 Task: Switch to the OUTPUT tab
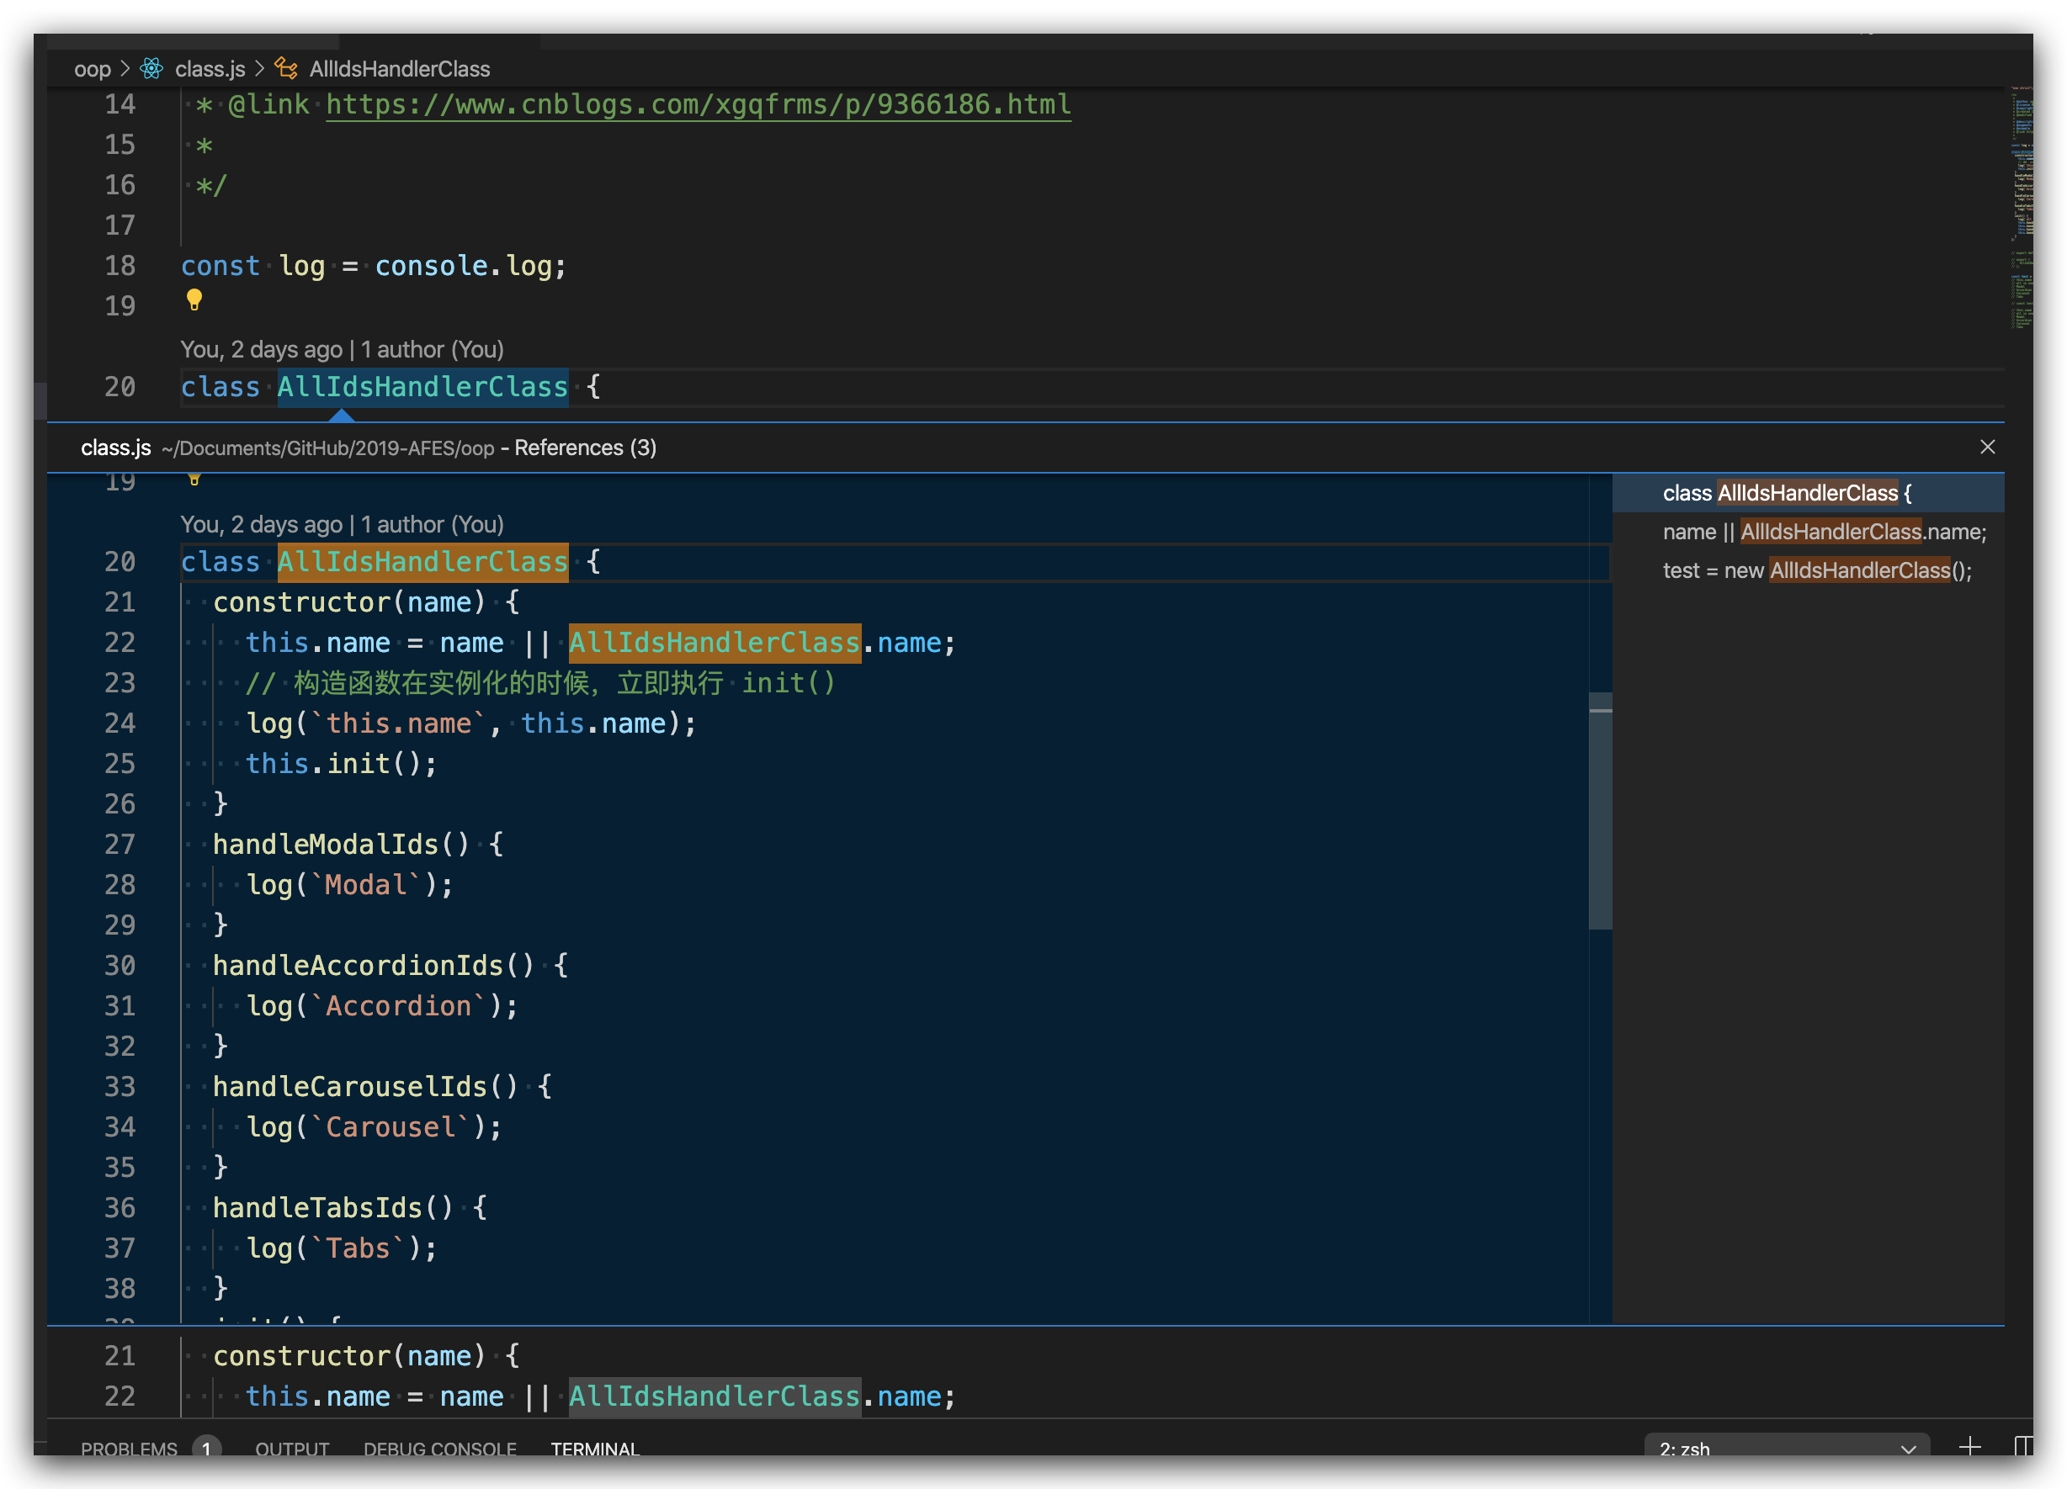[292, 1448]
